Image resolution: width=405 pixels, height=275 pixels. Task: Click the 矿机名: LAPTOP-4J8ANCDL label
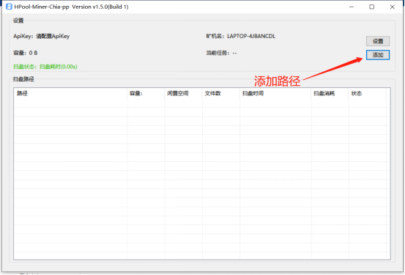[x=240, y=36]
